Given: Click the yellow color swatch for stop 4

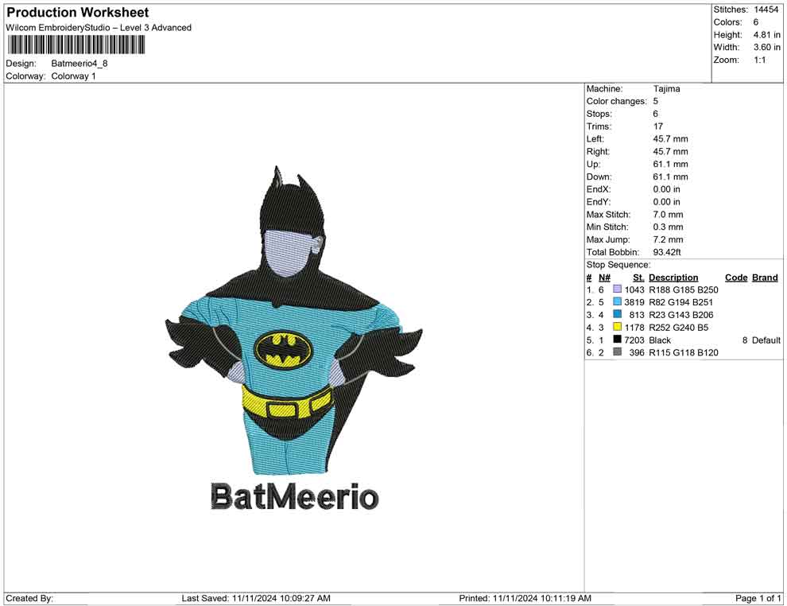Looking at the screenshot, I should pyautogui.click(x=618, y=327).
